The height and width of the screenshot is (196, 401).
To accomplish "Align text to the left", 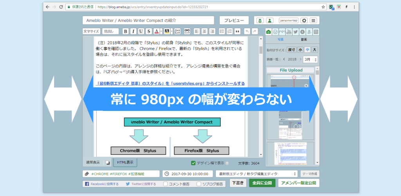I will pyautogui.click(x=197, y=31).
